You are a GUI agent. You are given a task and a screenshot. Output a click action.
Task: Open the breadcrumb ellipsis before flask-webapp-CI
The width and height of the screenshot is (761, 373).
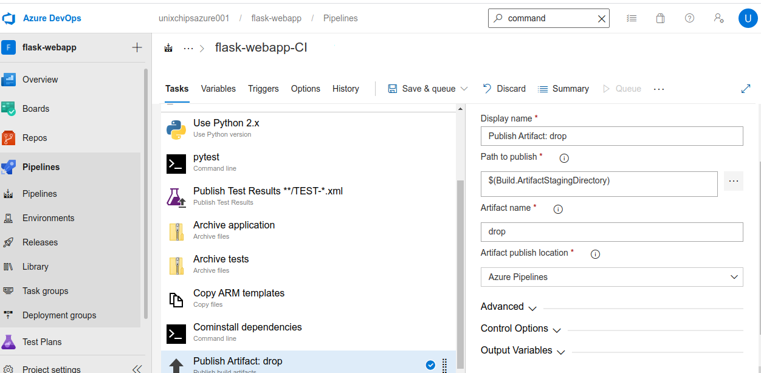coord(188,48)
